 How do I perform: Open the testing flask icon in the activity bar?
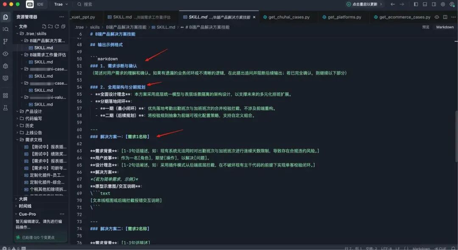pyautogui.click(x=5, y=108)
